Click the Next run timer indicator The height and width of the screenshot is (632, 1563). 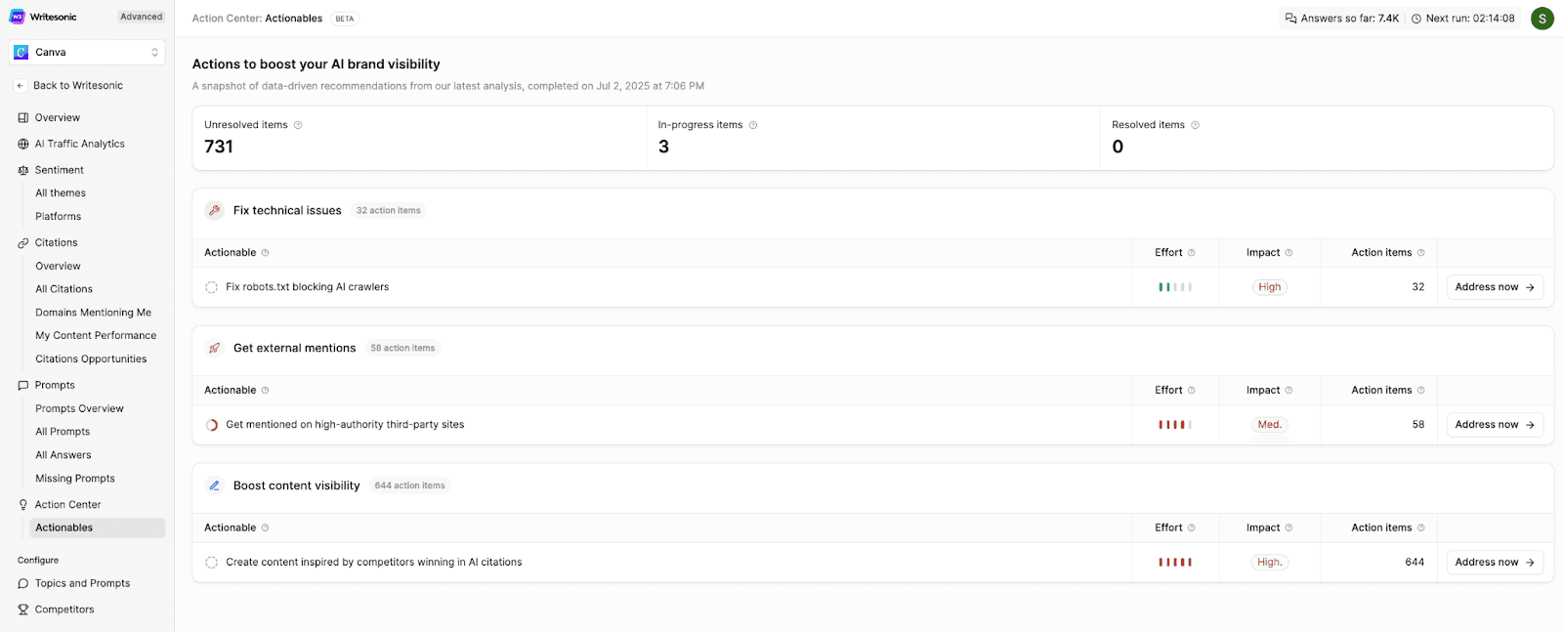1462,19
